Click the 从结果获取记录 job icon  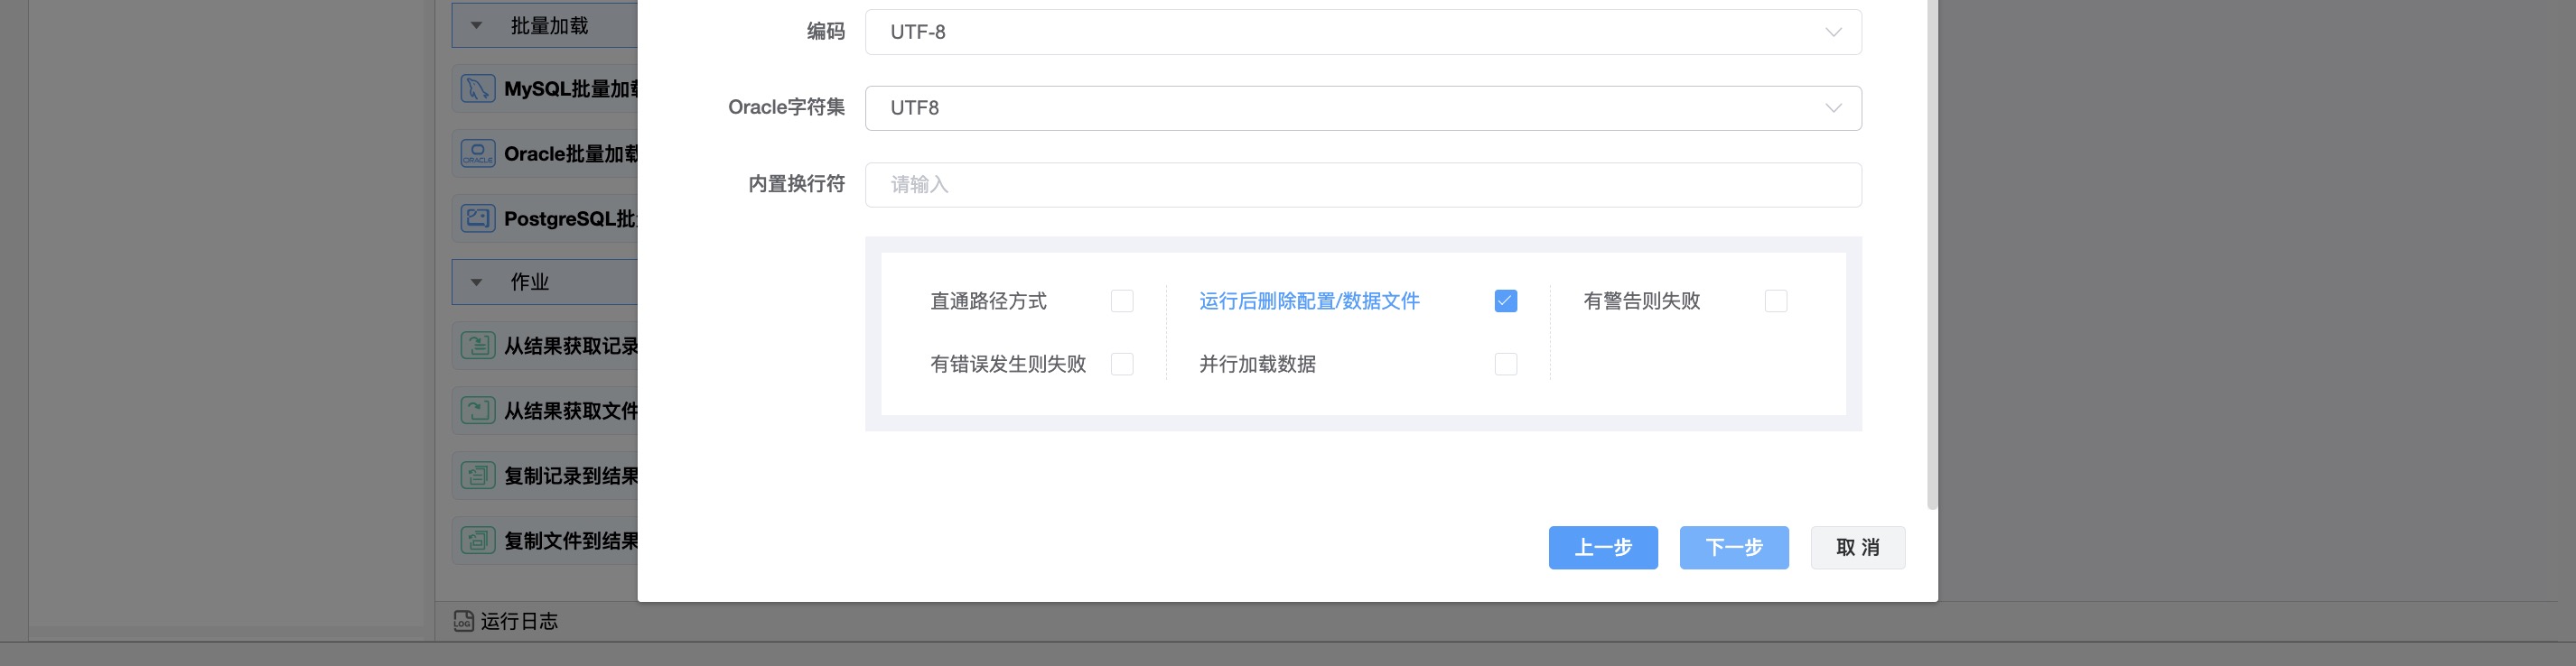point(477,346)
